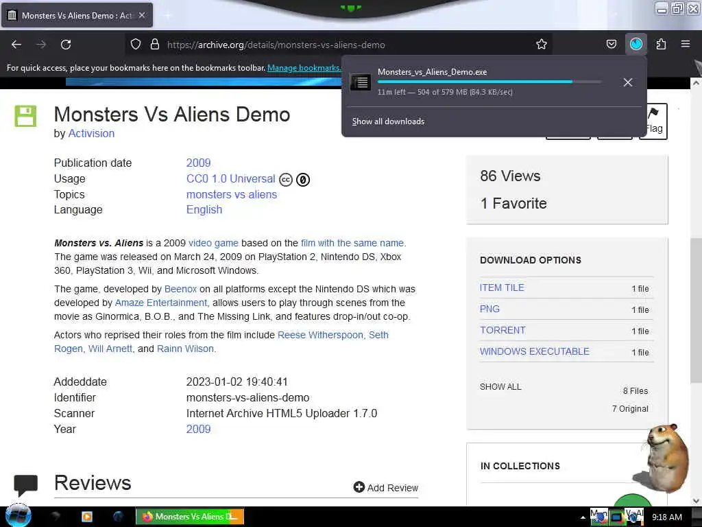Viewport: 702px width, 527px height.
Task: Click the vertical scrollbar thumb
Action: click(x=696, y=310)
